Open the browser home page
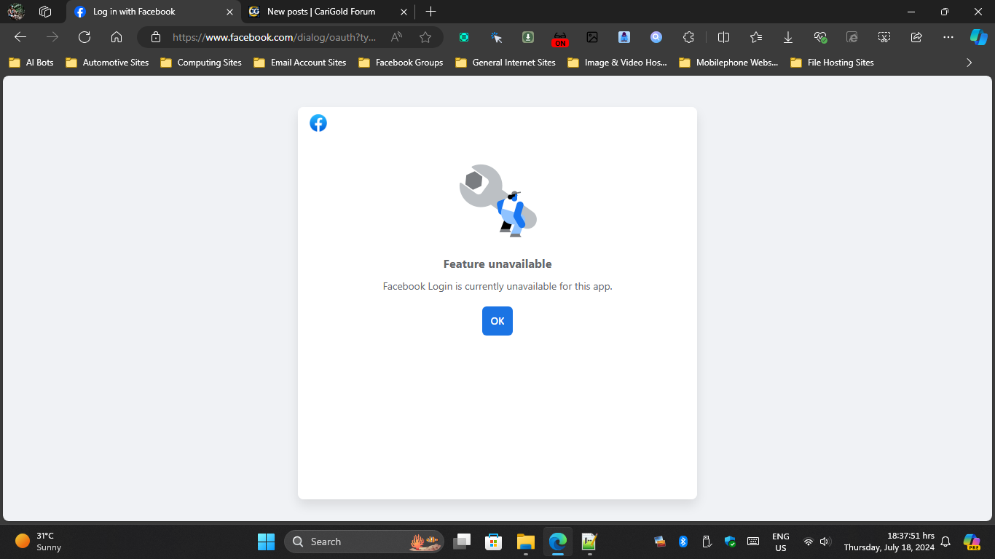The width and height of the screenshot is (995, 559). [117, 37]
